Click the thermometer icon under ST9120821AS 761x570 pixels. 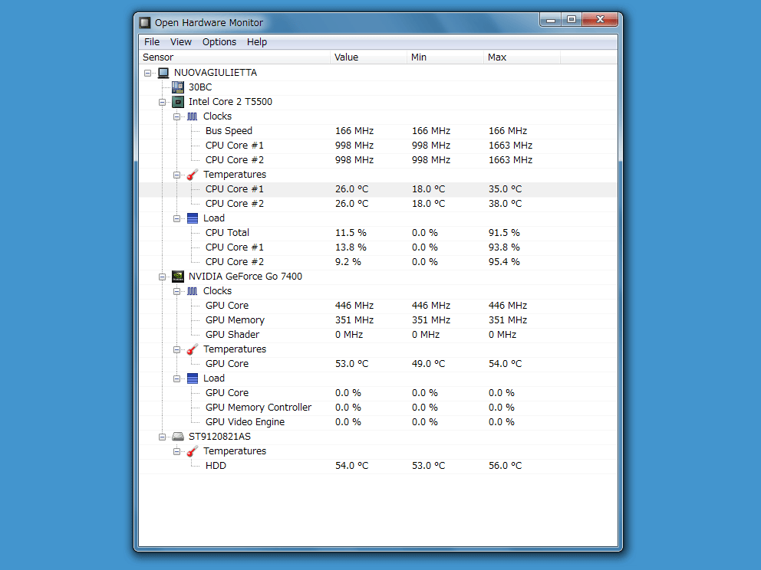193,451
